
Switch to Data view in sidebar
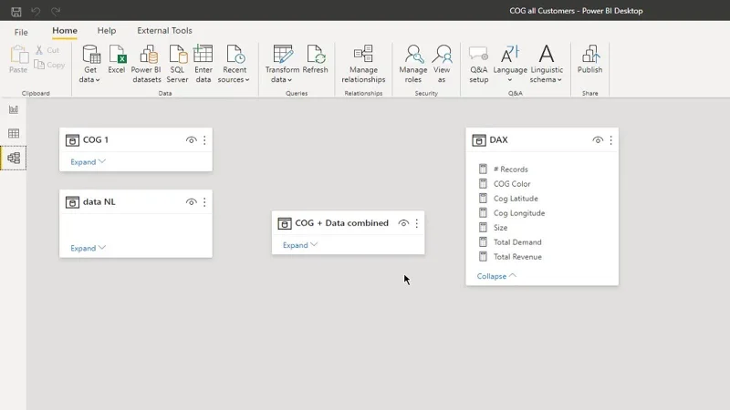click(14, 133)
